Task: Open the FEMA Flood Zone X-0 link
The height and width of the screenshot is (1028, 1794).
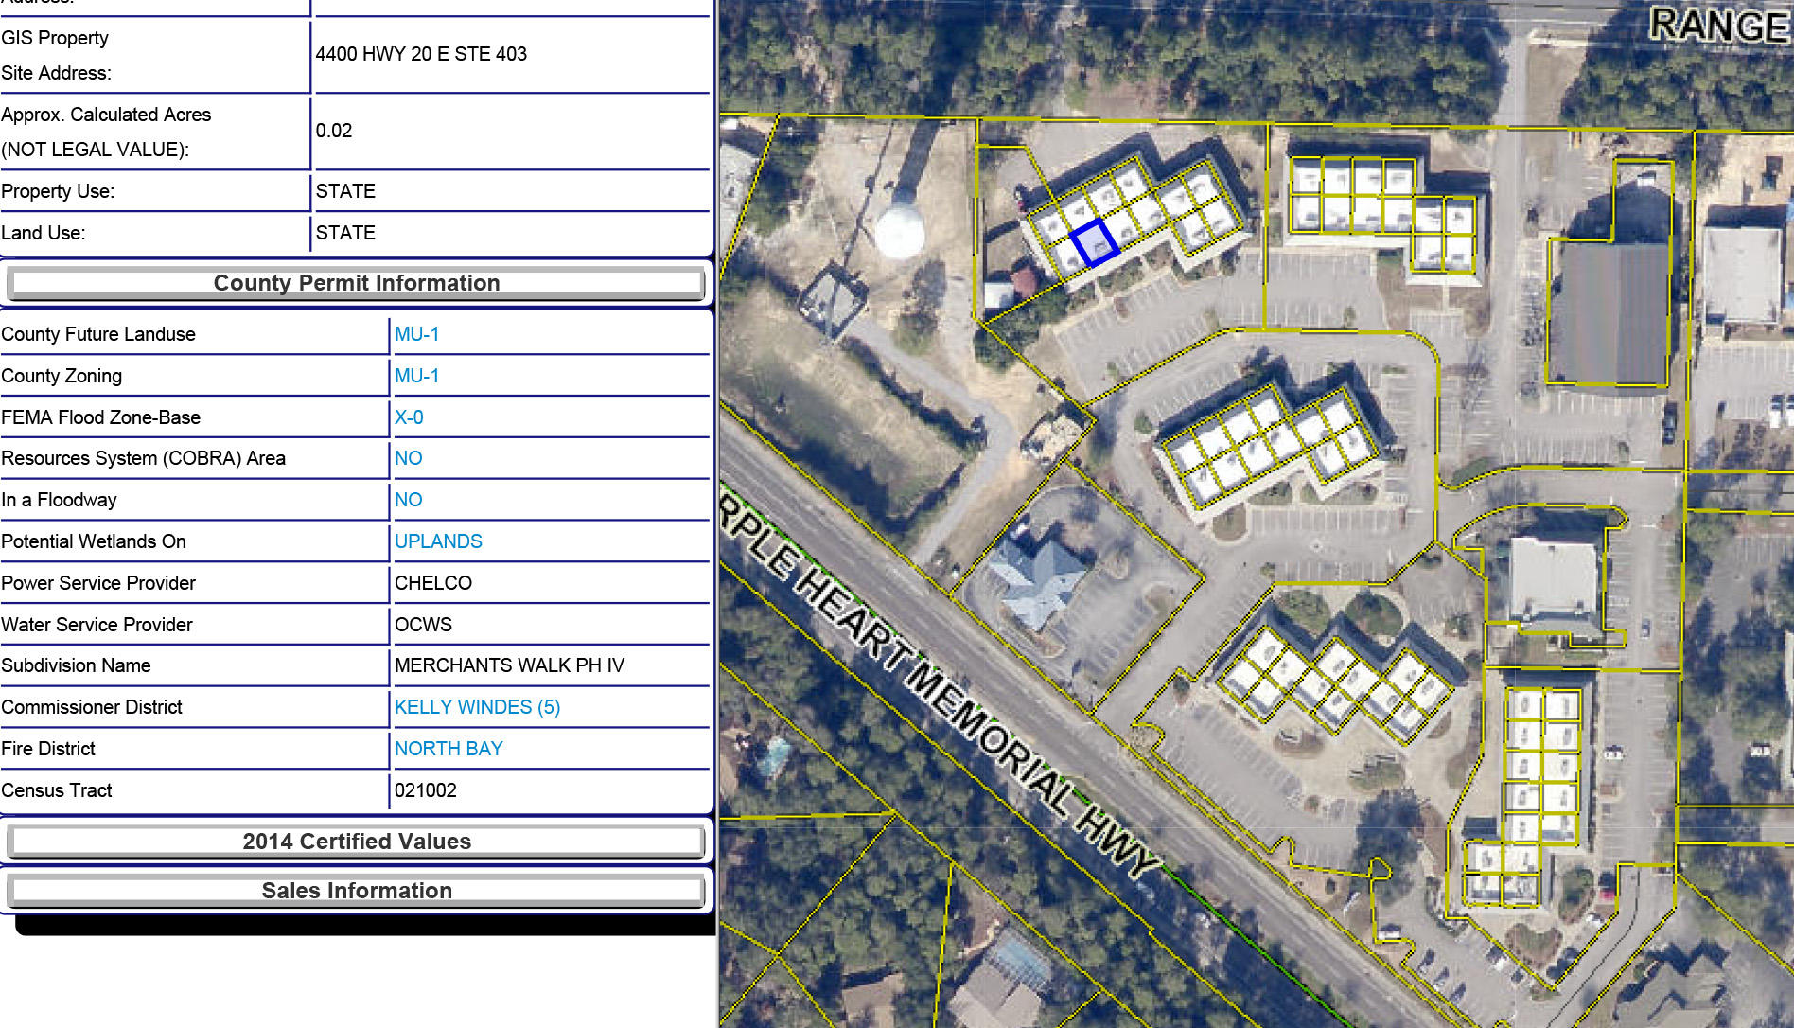Action: (409, 417)
